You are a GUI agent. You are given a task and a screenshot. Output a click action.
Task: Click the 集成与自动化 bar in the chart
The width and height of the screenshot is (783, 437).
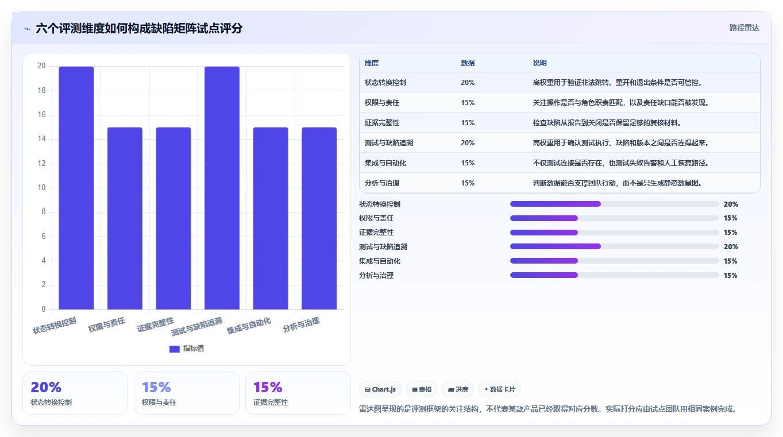(x=271, y=218)
